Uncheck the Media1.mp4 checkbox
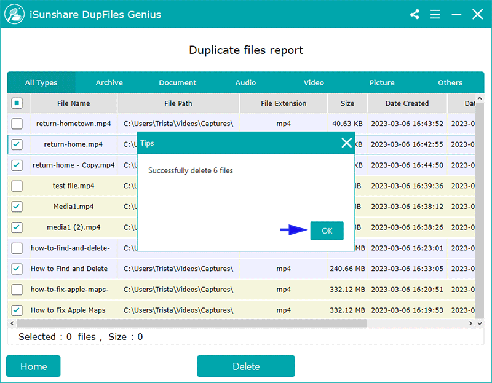The width and height of the screenshot is (492, 383). (x=17, y=207)
